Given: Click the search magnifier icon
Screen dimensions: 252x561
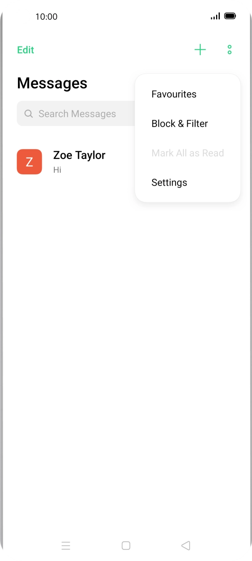Looking at the screenshot, I should (28, 113).
